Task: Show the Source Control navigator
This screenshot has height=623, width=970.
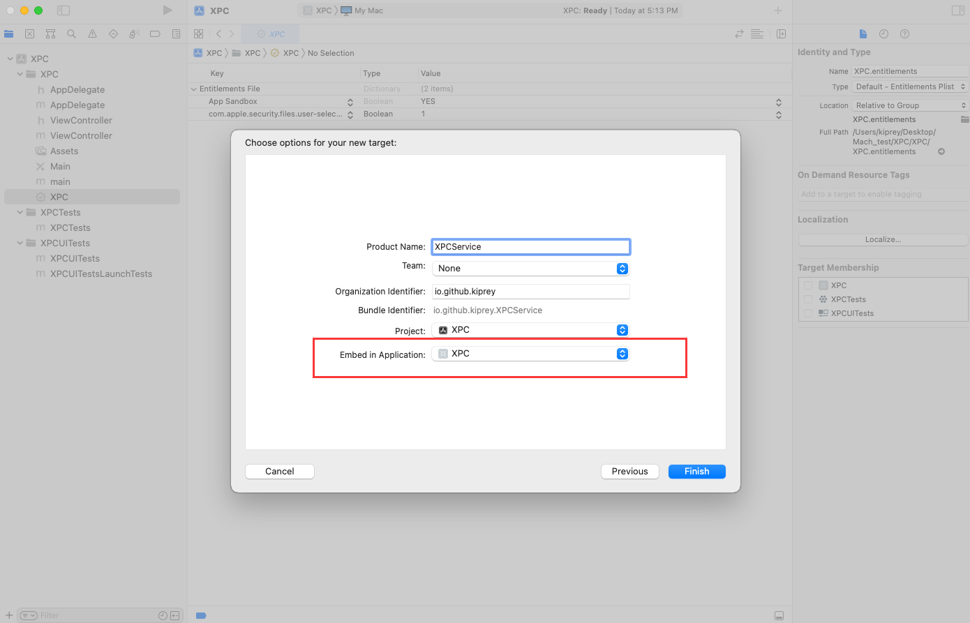Action: pos(29,33)
